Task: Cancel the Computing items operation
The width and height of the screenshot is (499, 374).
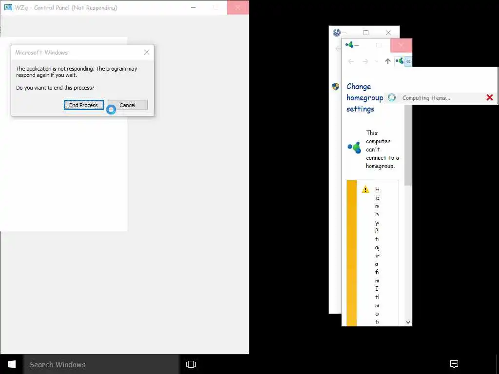Action: click(489, 97)
